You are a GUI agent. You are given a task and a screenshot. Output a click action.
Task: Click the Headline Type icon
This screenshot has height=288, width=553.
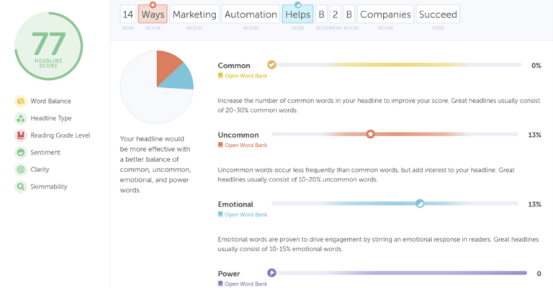point(21,118)
